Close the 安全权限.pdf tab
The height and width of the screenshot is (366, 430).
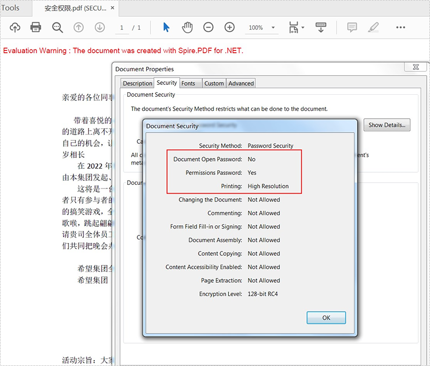click(113, 8)
